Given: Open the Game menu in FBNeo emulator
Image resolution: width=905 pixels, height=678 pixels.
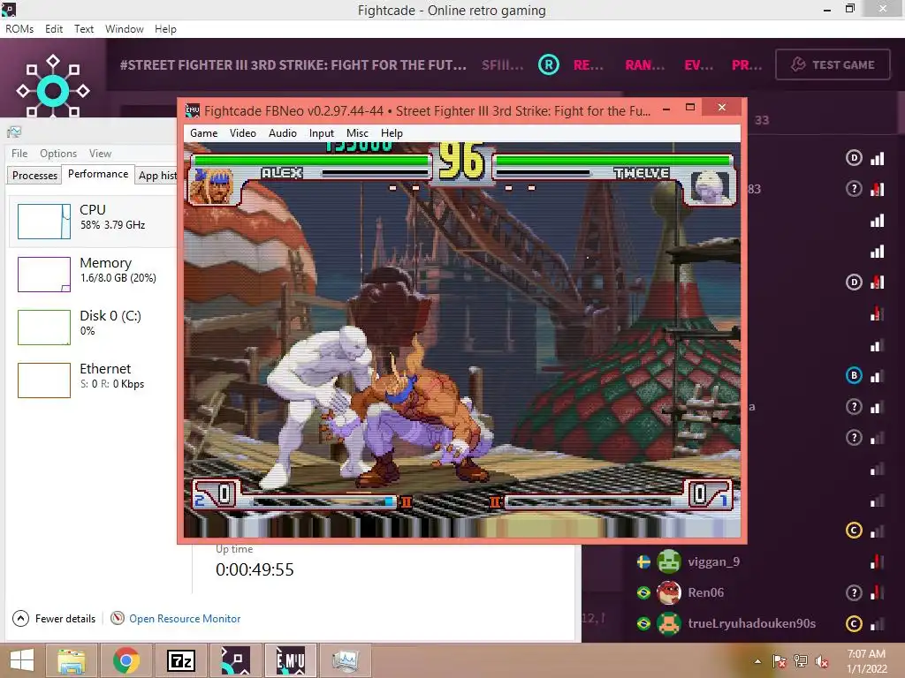Looking at the screenshot, I should pos(204,133).
